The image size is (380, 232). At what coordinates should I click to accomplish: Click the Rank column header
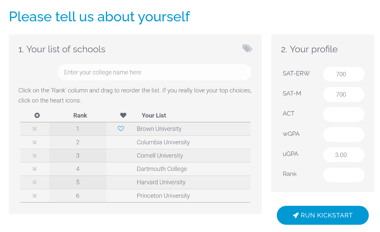pyautogui.click(x=80, y=115)
